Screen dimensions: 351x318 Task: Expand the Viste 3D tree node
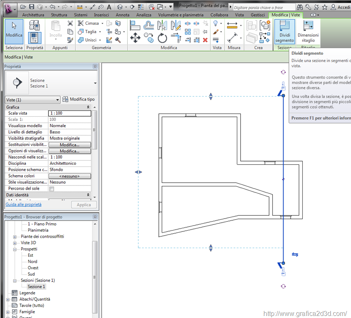tap(15, 243)
